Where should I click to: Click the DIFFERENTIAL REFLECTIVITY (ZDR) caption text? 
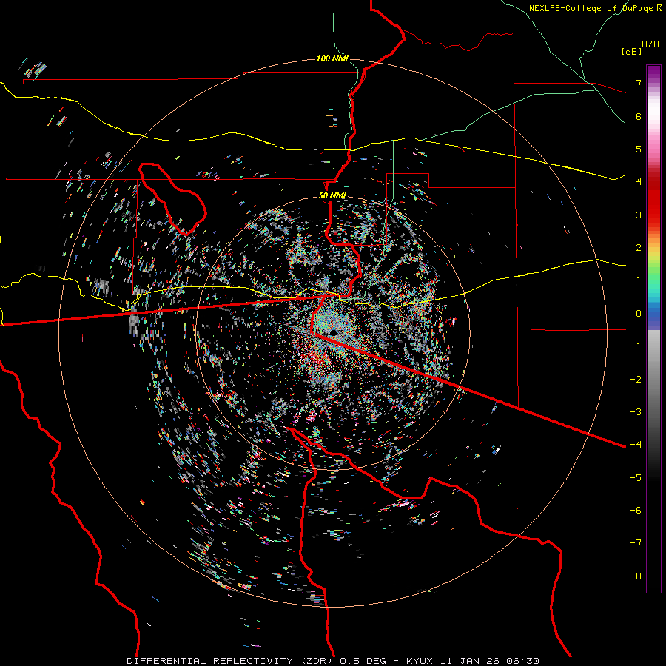point(232,661)
